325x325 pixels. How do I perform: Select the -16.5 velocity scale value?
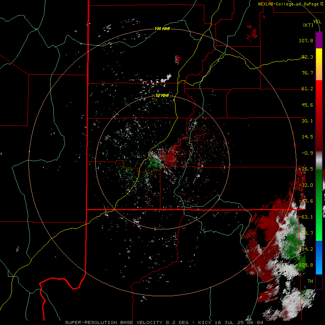pos(306,169)
